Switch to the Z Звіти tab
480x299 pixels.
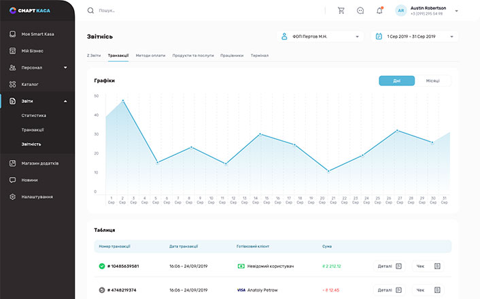click(94, 56)
